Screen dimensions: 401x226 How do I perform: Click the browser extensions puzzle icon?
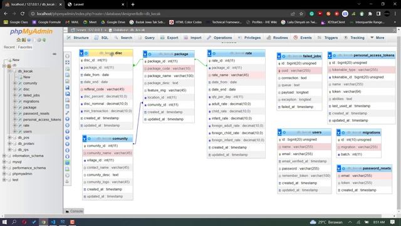point(370,14)
